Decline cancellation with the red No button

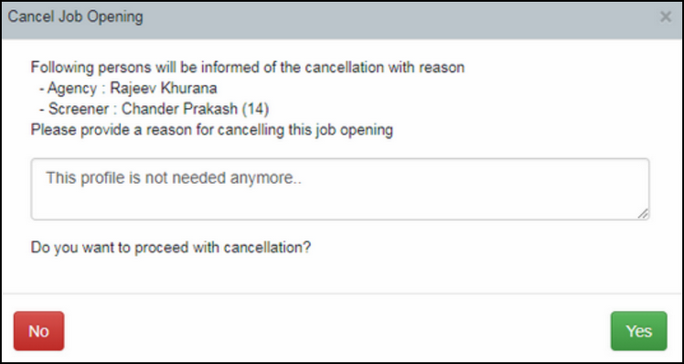point(38,331)
